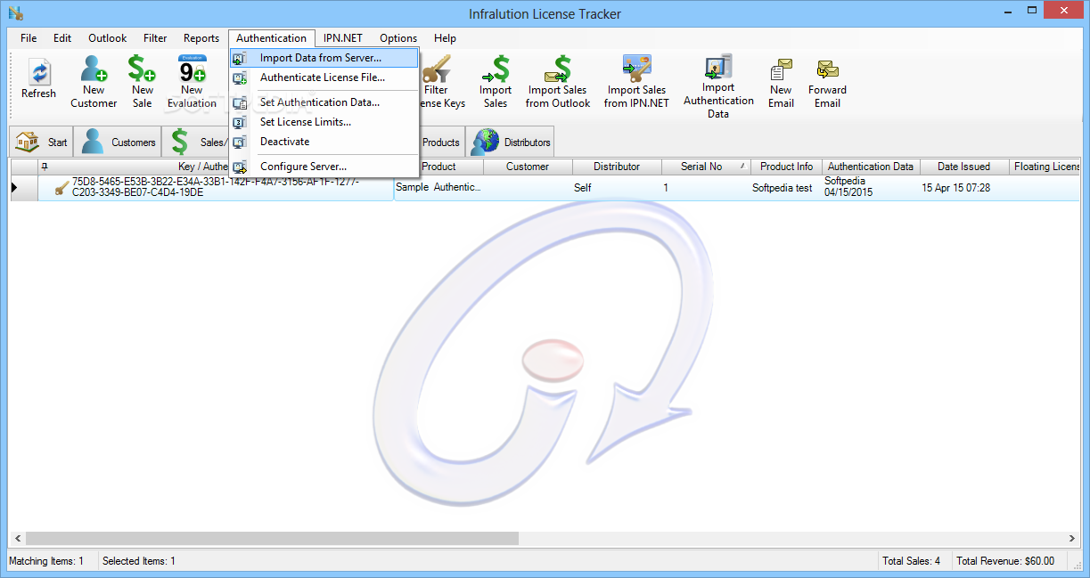Sort by the Customer column header
This screenshot has width=1090, height=578.
click(x=528, y=167)
